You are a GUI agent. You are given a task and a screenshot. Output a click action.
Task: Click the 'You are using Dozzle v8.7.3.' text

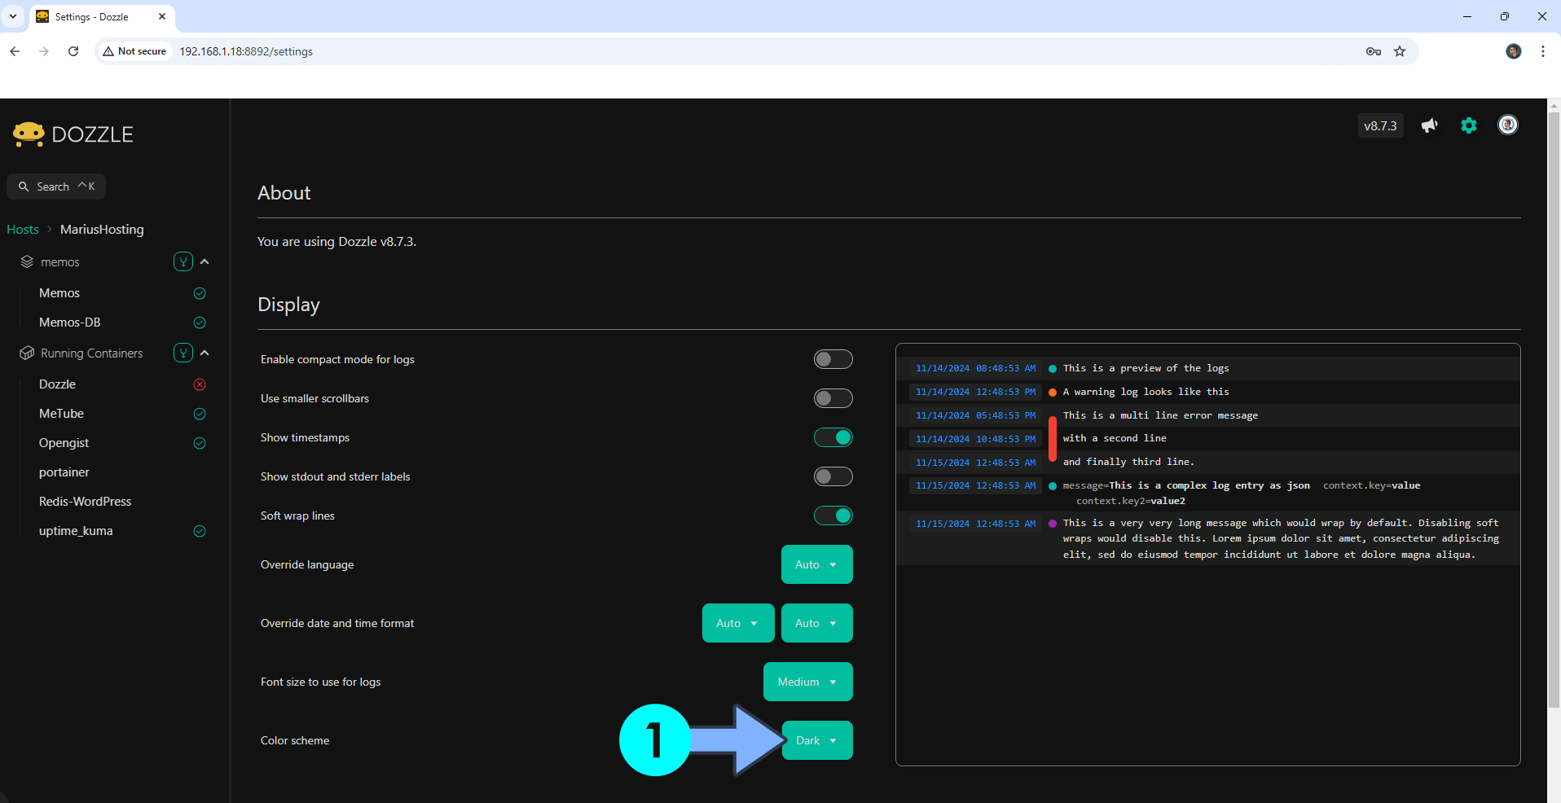336,242
